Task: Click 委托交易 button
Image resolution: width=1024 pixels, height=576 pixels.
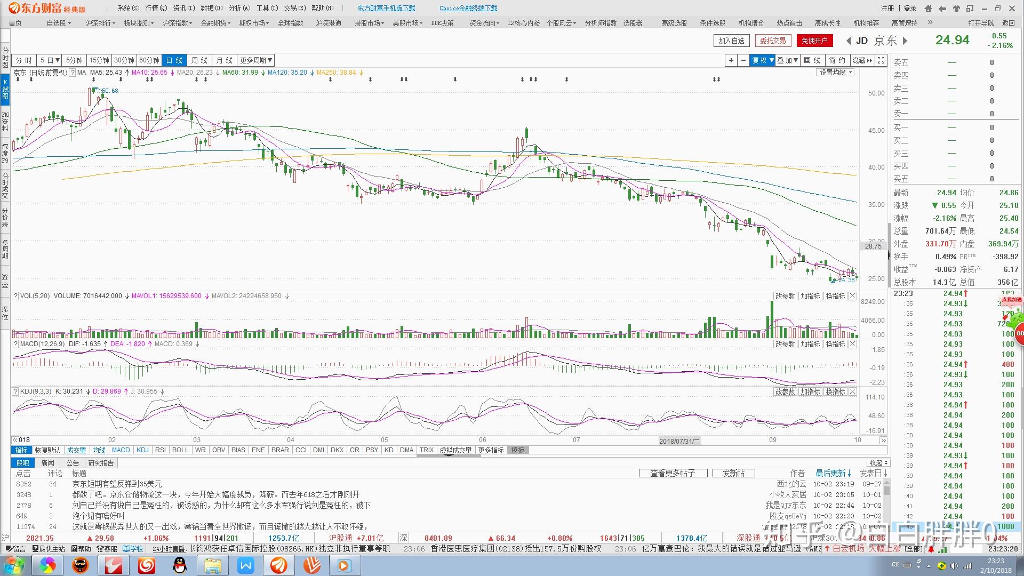Action: tap(773, 41)
